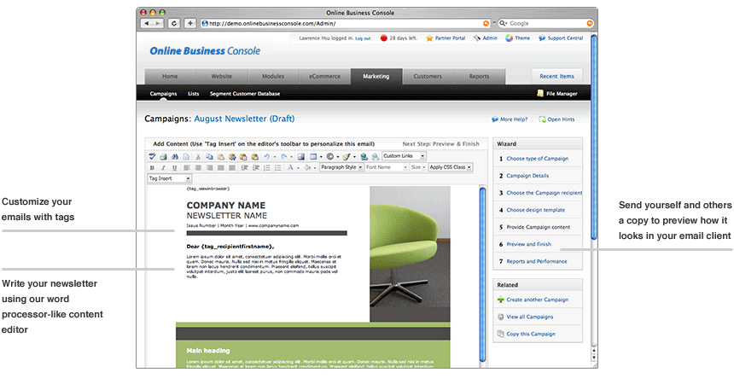
Task: Click the cut scissors icon
Action: pyautogui.click(x=198, y=157)
